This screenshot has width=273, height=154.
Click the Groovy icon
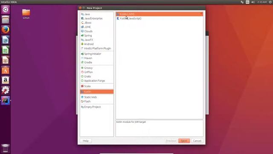click(82, 68)
